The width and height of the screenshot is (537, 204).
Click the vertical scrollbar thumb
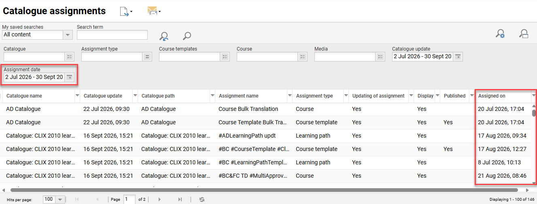tap(534, 113)
